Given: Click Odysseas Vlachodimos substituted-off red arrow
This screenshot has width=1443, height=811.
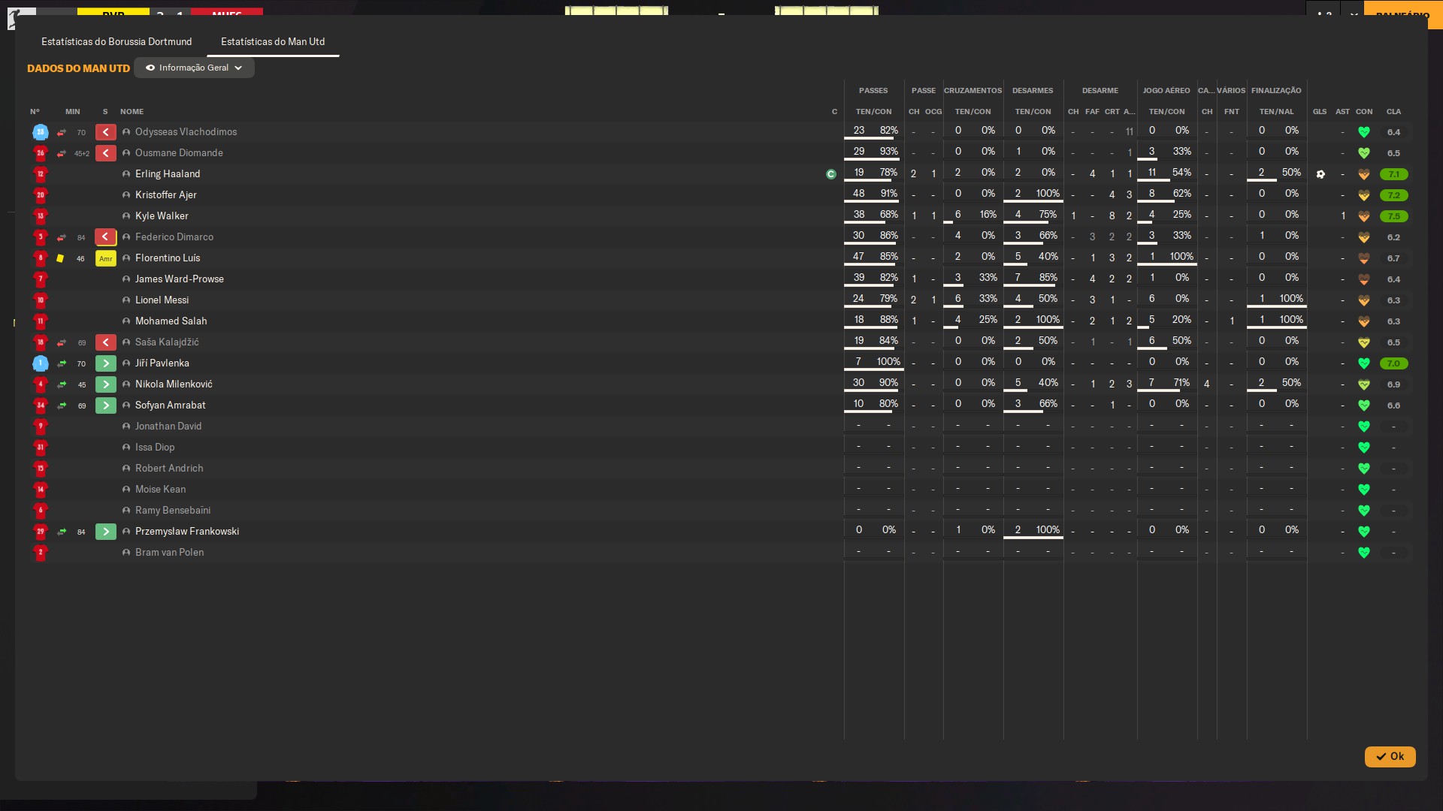Looking at the screenshot, I should tap(106, 132).
